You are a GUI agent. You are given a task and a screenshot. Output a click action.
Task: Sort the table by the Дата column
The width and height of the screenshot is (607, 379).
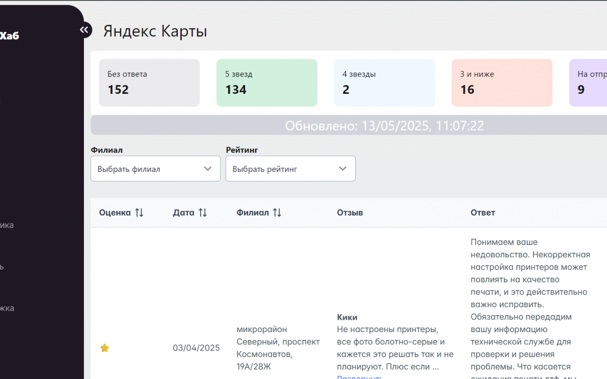click(202, 213)
